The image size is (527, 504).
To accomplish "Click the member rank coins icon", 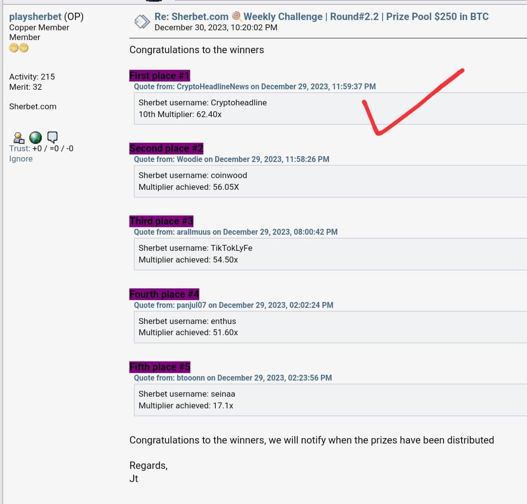I will pos(19,48).
